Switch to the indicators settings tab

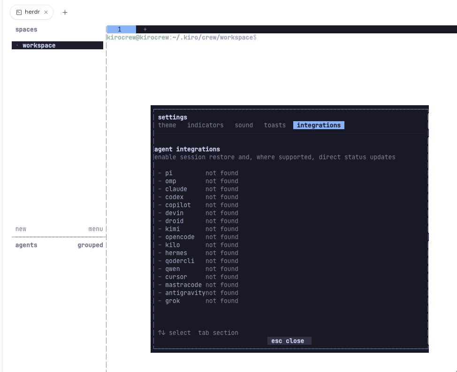[205, 125]
